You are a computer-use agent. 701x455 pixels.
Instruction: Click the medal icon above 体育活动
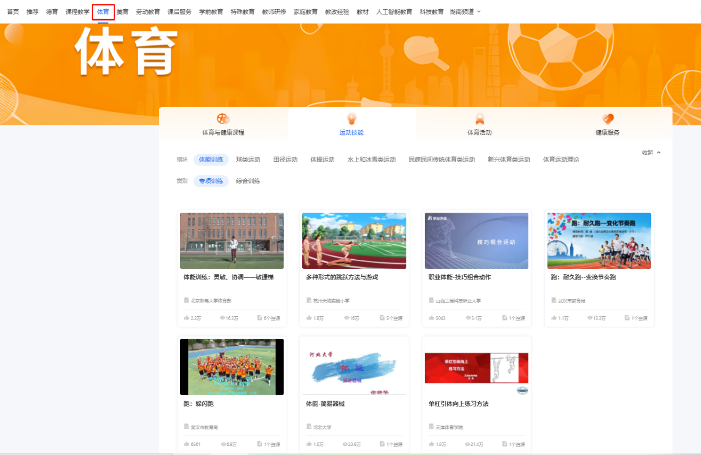(x=480, y=118)
